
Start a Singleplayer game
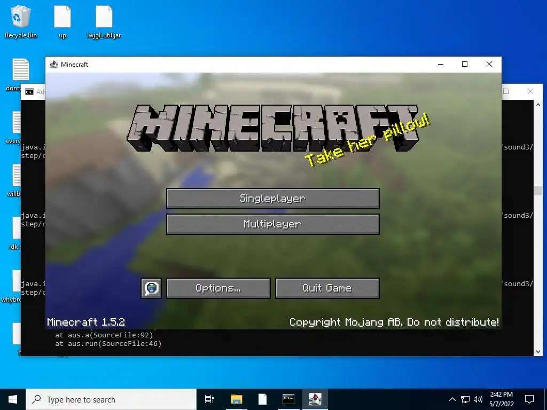click(x=273, y=199)
